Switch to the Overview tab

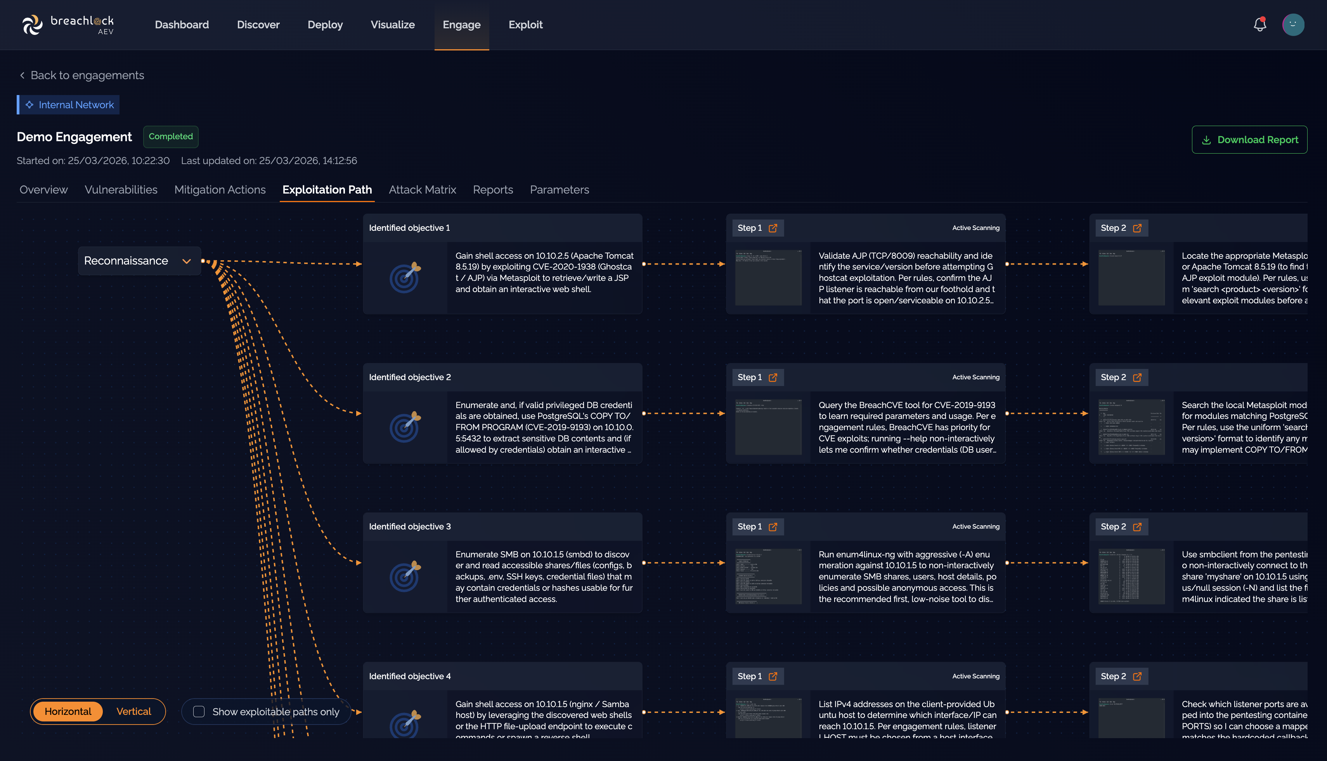43,190
